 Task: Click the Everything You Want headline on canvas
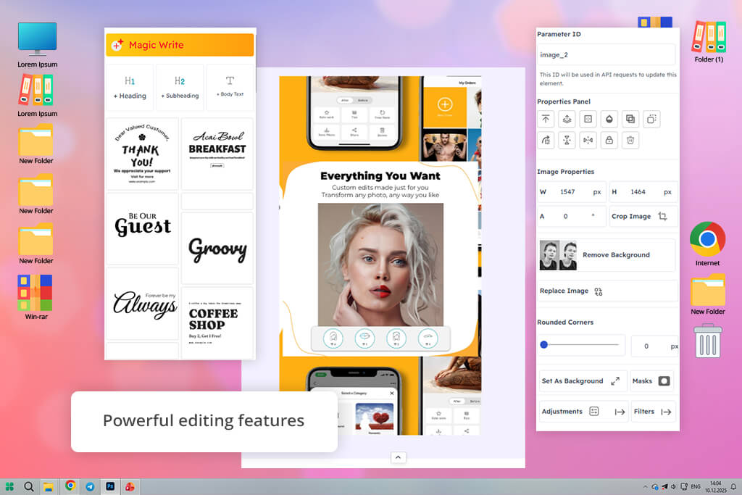(x=380, y=176)
